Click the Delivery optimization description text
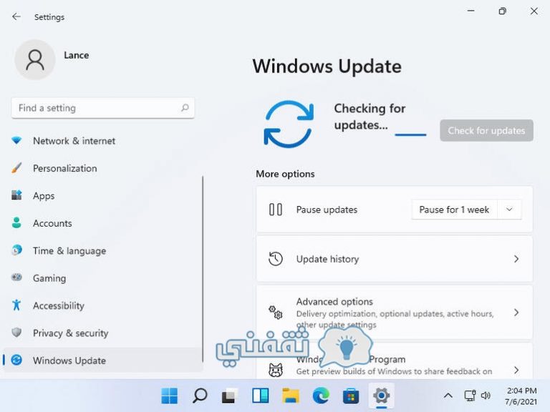This screenshot has width=550, height=412. (395, 319)
